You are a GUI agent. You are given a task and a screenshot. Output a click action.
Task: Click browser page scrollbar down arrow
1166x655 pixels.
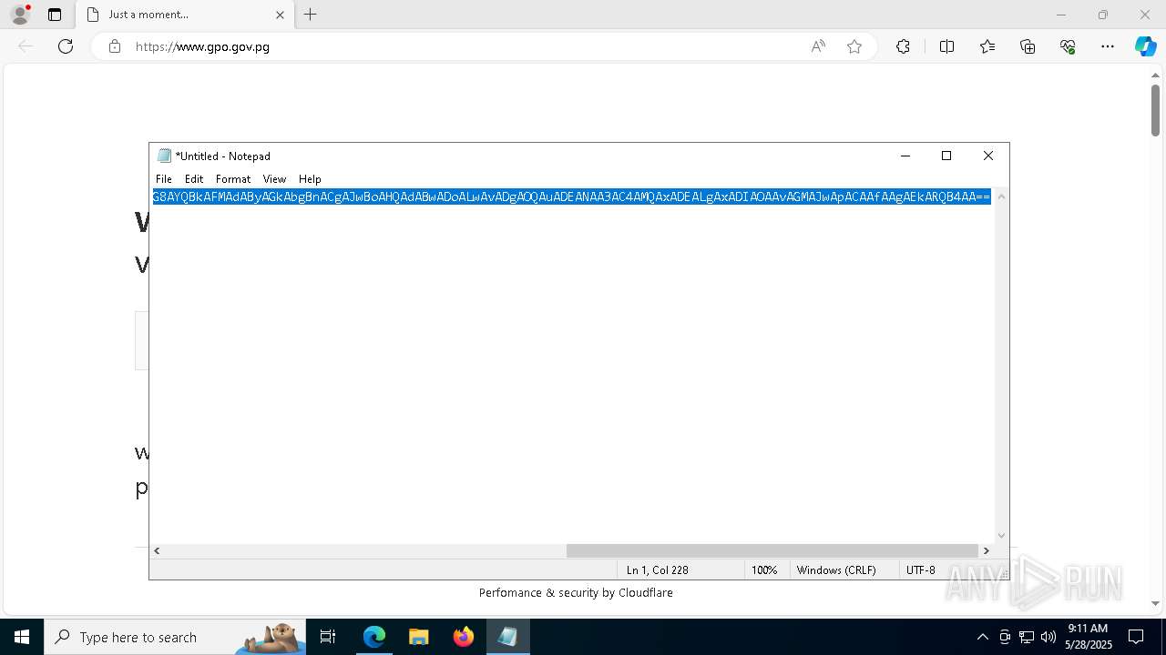pos(1155,603)
